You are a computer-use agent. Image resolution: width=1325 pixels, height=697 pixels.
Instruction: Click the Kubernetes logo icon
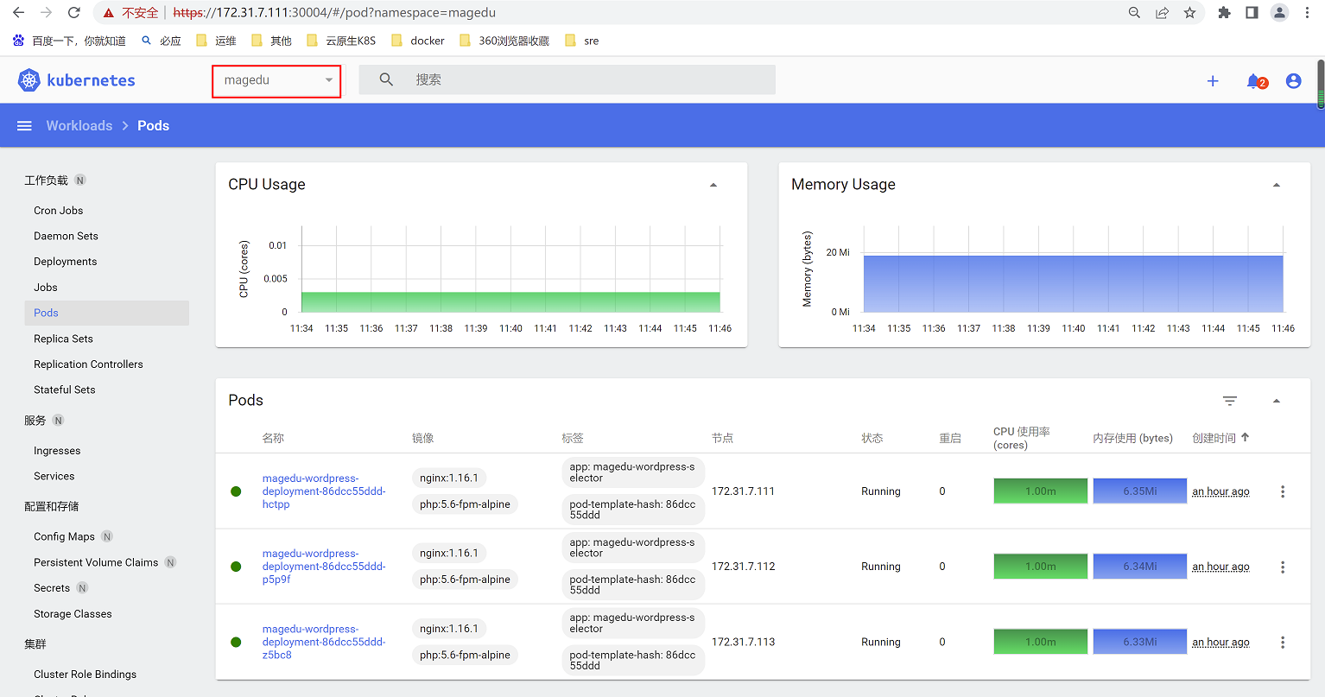coord(29,80)
